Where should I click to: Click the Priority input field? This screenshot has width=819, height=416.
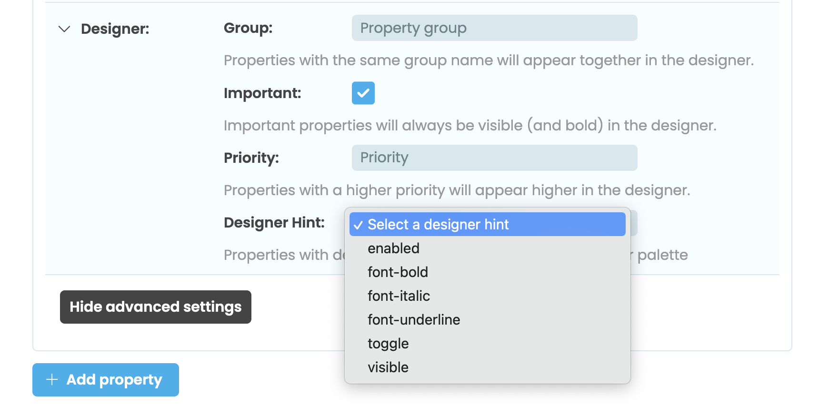[x=494, y=158]
